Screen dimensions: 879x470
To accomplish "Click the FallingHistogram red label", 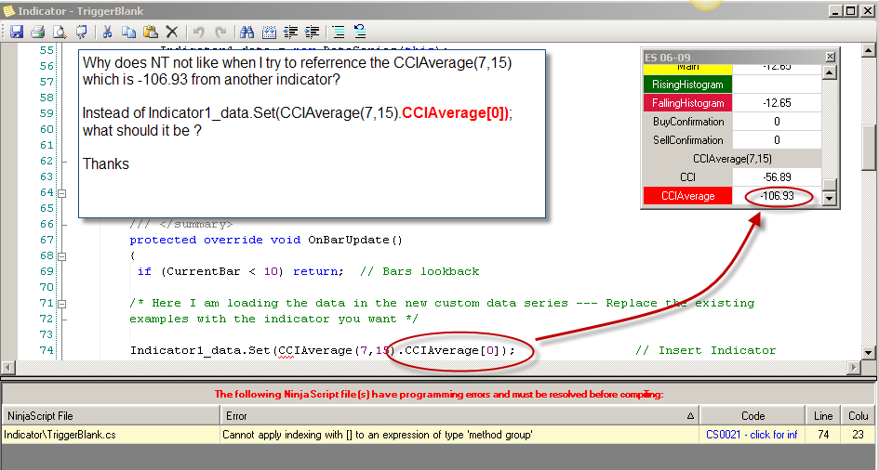I will [687, 103].
